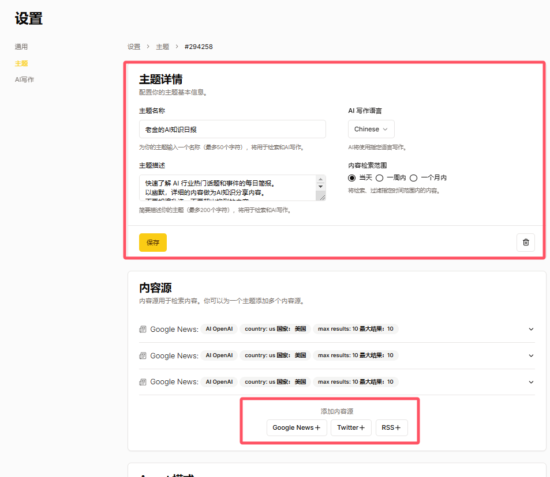The height and width of the screenshot is (477, 550).
Task: Click the third Google News newspaper icon
Action: 143,382
